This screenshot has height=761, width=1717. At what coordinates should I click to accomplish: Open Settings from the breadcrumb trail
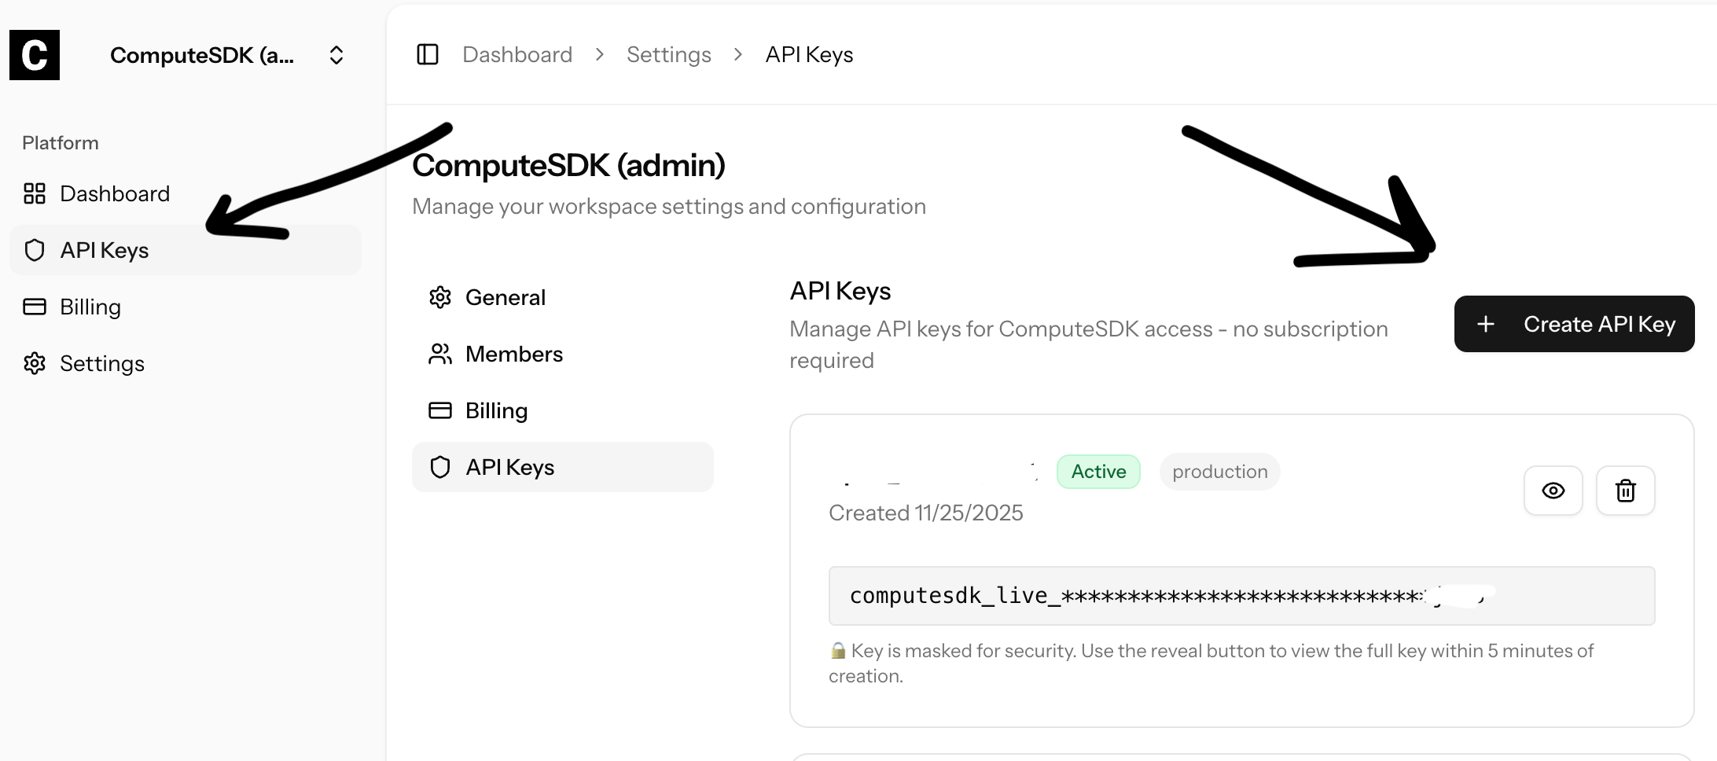[x=668, y=54]
